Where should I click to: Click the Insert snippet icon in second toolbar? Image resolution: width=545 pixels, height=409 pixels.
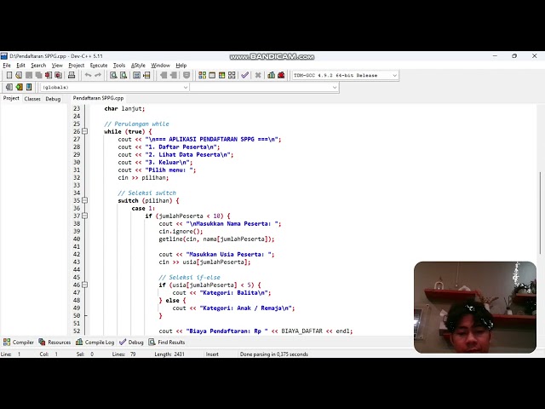pos(9,87)
